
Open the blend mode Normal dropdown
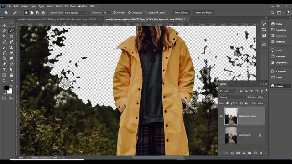coord(233,97)
